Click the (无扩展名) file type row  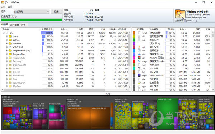point(172,44)
